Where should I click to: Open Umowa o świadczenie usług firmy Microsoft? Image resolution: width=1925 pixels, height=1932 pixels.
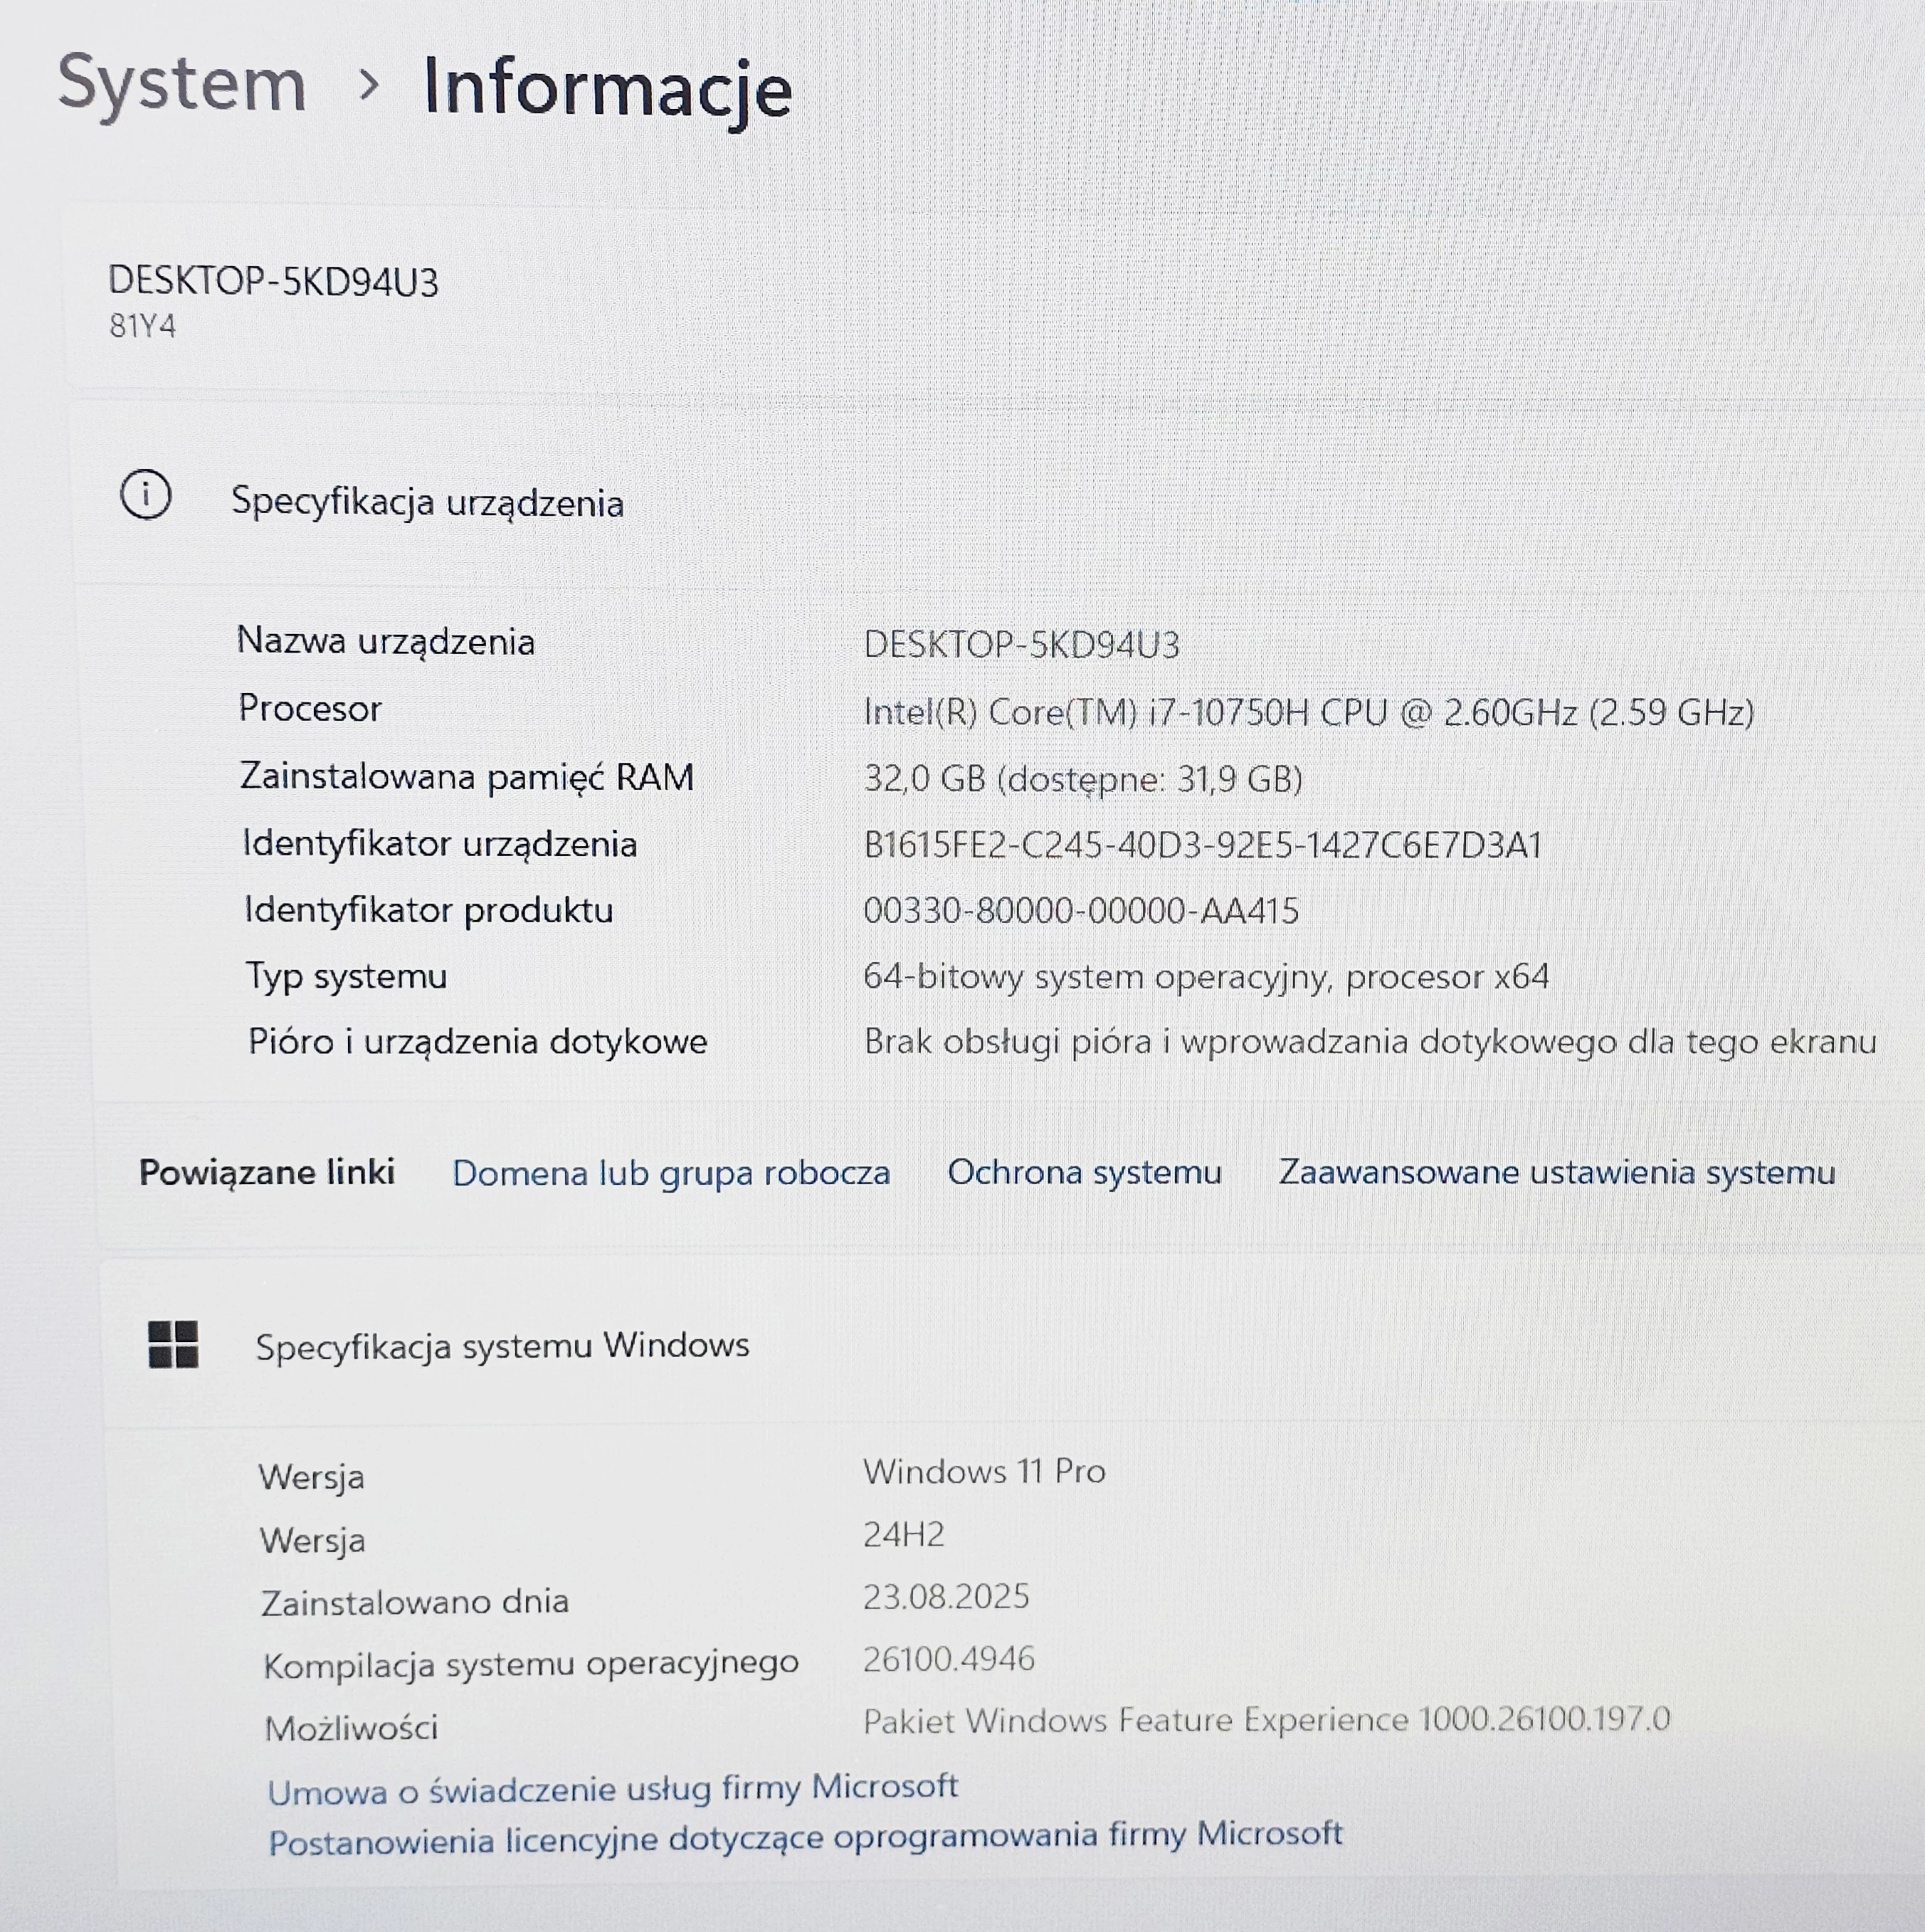(613, 1788)
